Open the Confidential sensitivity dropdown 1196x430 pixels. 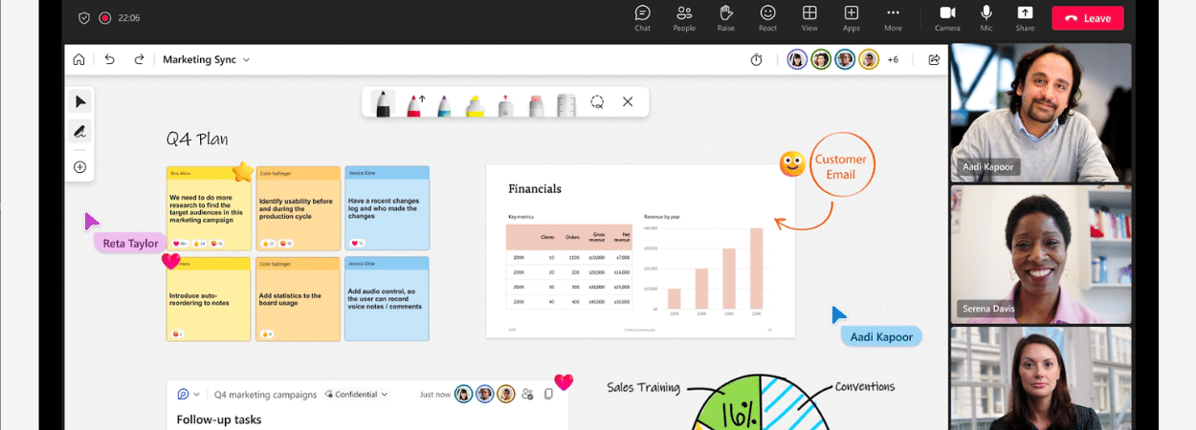coord(357,394)
